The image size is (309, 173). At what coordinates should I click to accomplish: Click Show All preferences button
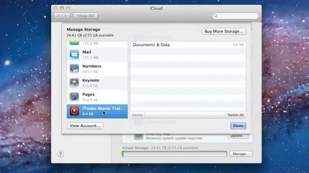coord(85,16)
